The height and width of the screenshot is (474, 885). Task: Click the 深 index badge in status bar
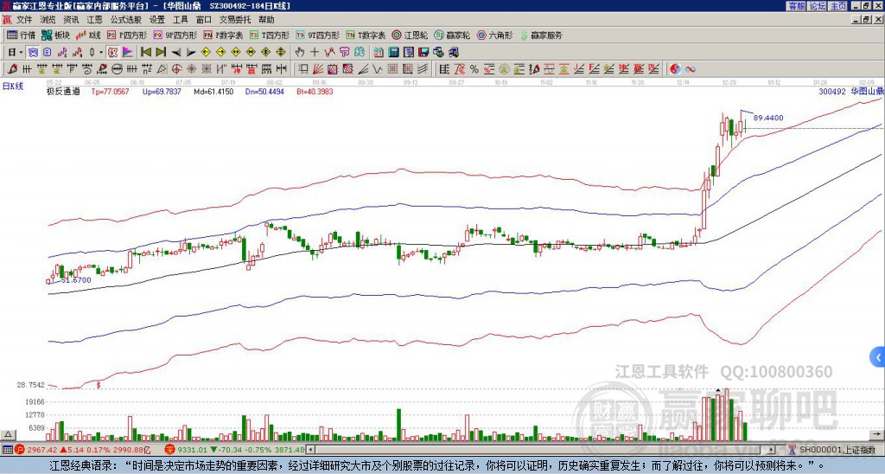pos(169,450)
